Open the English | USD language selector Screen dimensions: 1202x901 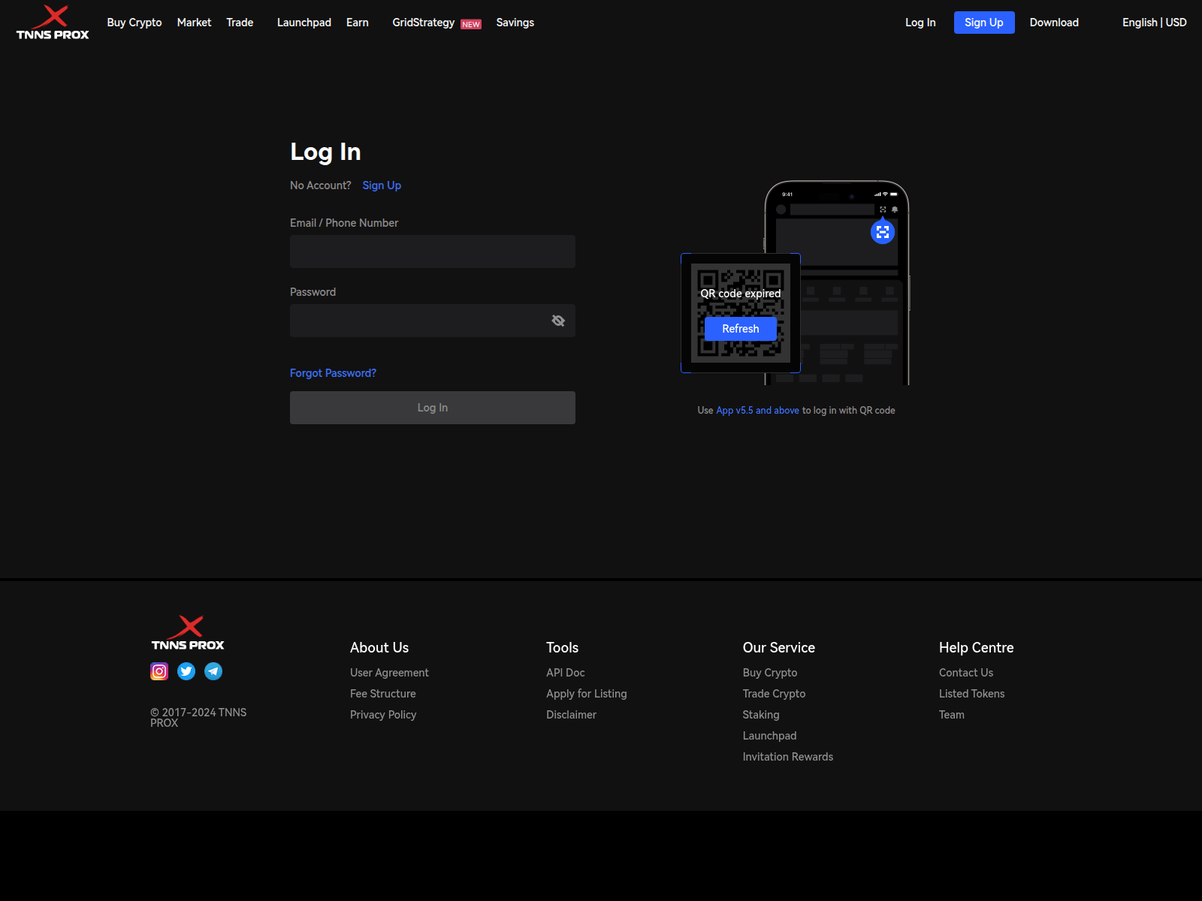(1154, 23)
